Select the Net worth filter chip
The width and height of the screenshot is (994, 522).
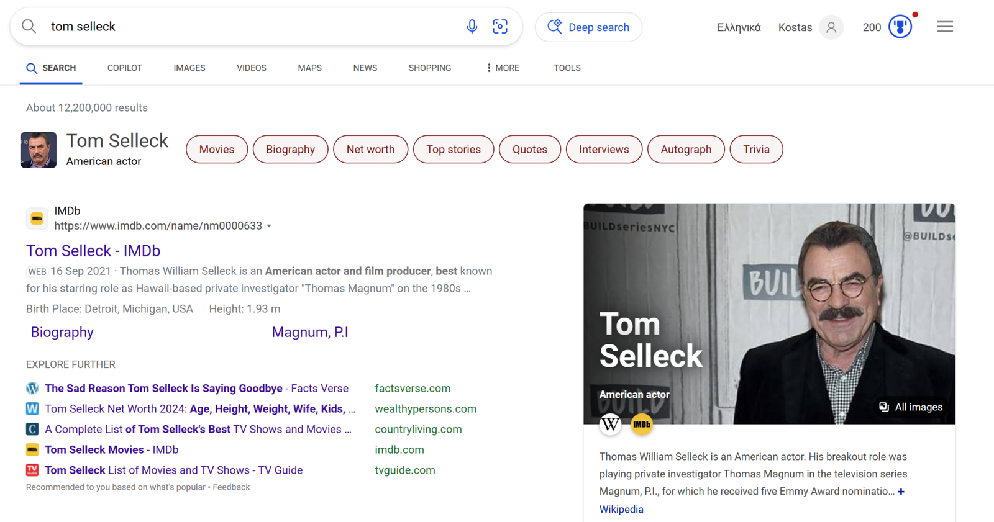coord(370,150)
